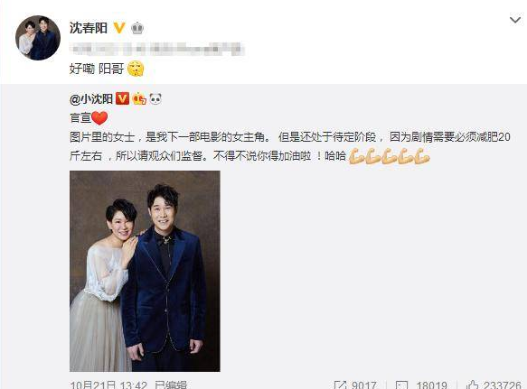The height and width of the screenshot is (389, 527).
Task: Click the thumbs-up medal icon beside 小沈阳
Action: (139, 98)
